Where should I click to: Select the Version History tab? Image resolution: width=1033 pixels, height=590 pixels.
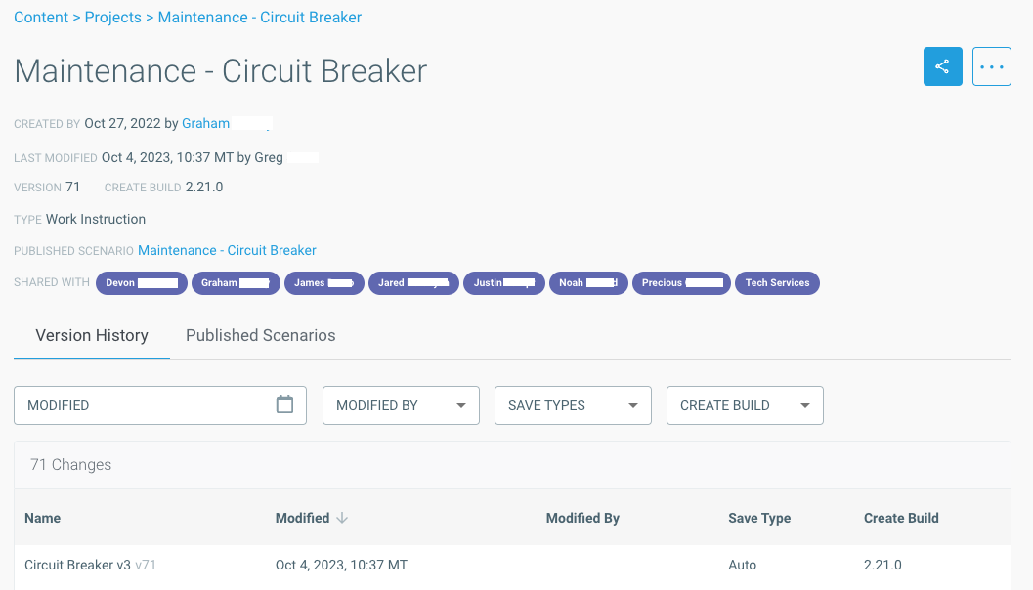[92, 335]
